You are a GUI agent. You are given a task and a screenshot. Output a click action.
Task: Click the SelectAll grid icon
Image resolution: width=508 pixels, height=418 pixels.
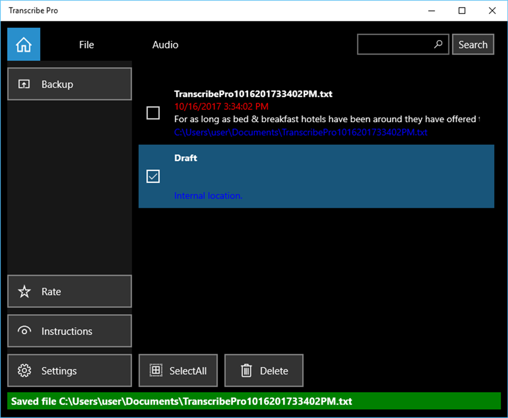tap(156, 371)
